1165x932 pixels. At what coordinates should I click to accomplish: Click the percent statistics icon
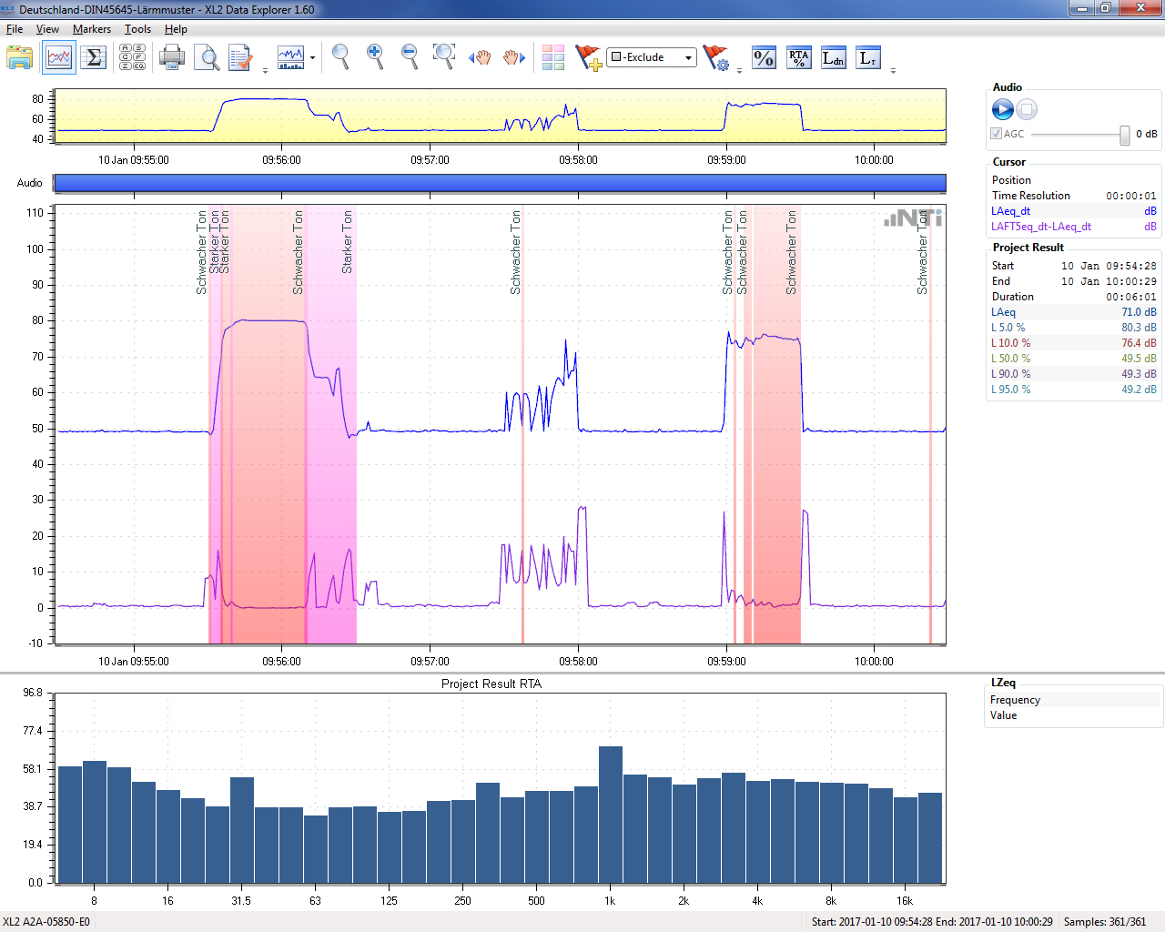[764, 58]
